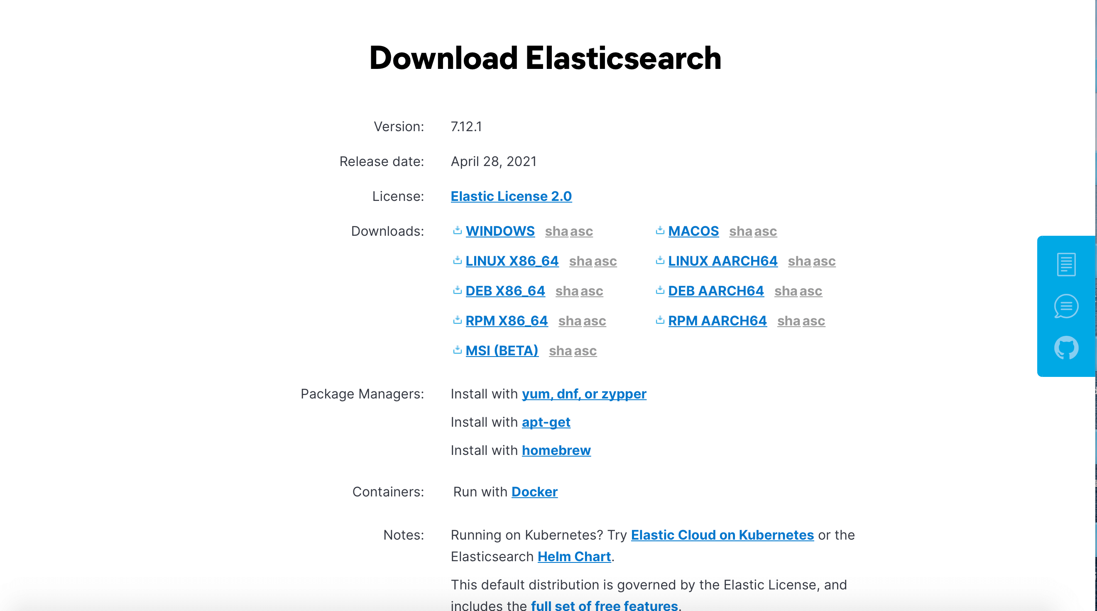Image resolution: width=1097 pixels, height=611 pixels.
Task: Click the download icon beside RPM AARCH64
Action: pyautogui.click(x=660, y=320)
